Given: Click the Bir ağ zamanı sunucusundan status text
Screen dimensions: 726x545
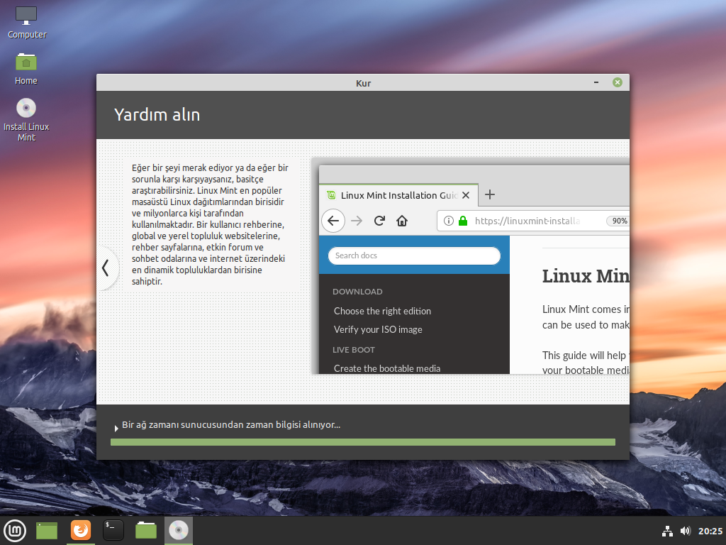Looking at the screenshot, I should click(x=231, y=424).
